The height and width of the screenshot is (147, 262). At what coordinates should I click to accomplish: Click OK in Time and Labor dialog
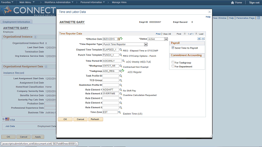click(65, 119)
